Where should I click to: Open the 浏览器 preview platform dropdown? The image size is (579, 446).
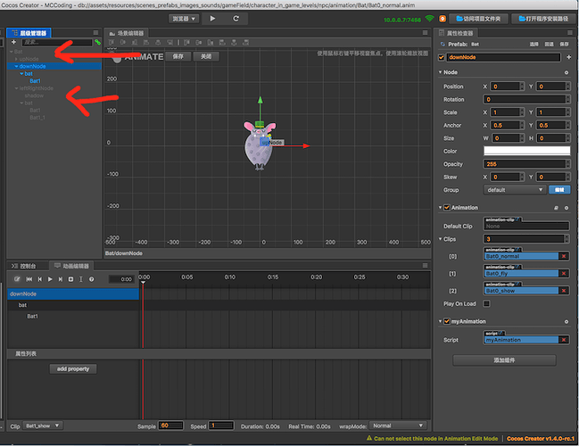coord(184,19)
